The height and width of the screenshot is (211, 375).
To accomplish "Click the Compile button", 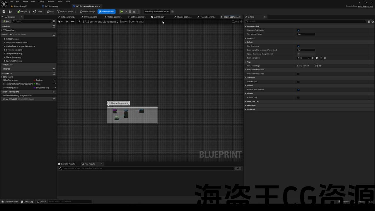I will tap(22, 11).
